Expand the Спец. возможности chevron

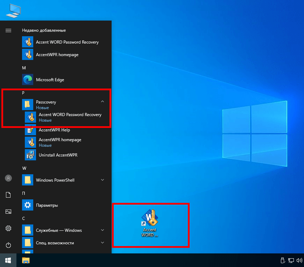[102, 243]
